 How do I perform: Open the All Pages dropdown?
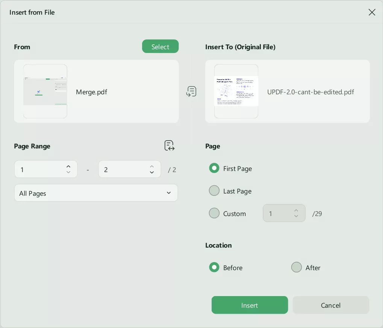point(96,193)
